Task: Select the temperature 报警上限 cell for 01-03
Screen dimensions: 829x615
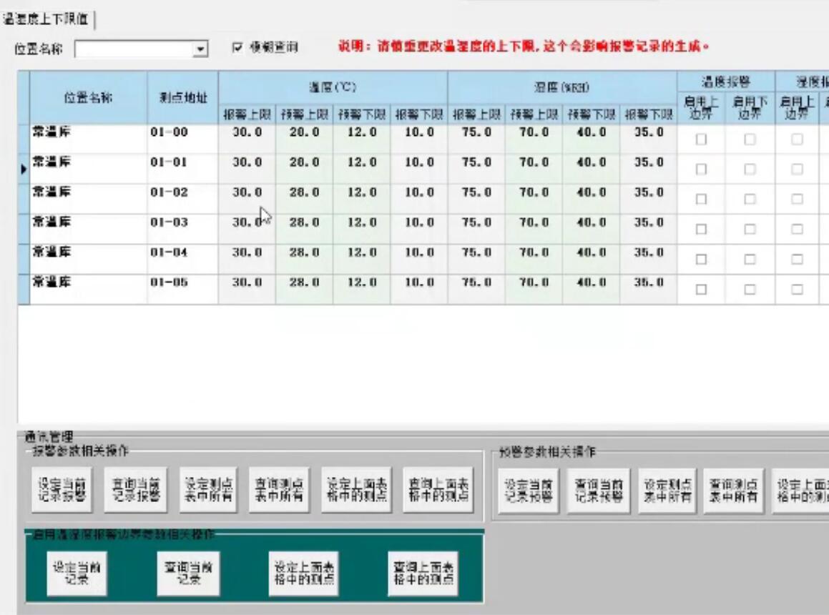Action: [x=246, y=222]
